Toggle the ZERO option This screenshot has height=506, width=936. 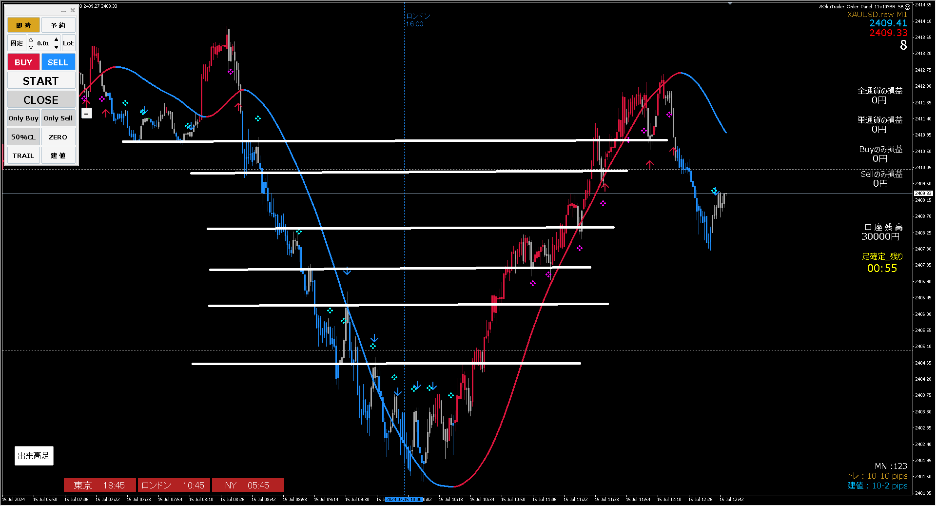[x=58, y=137]
